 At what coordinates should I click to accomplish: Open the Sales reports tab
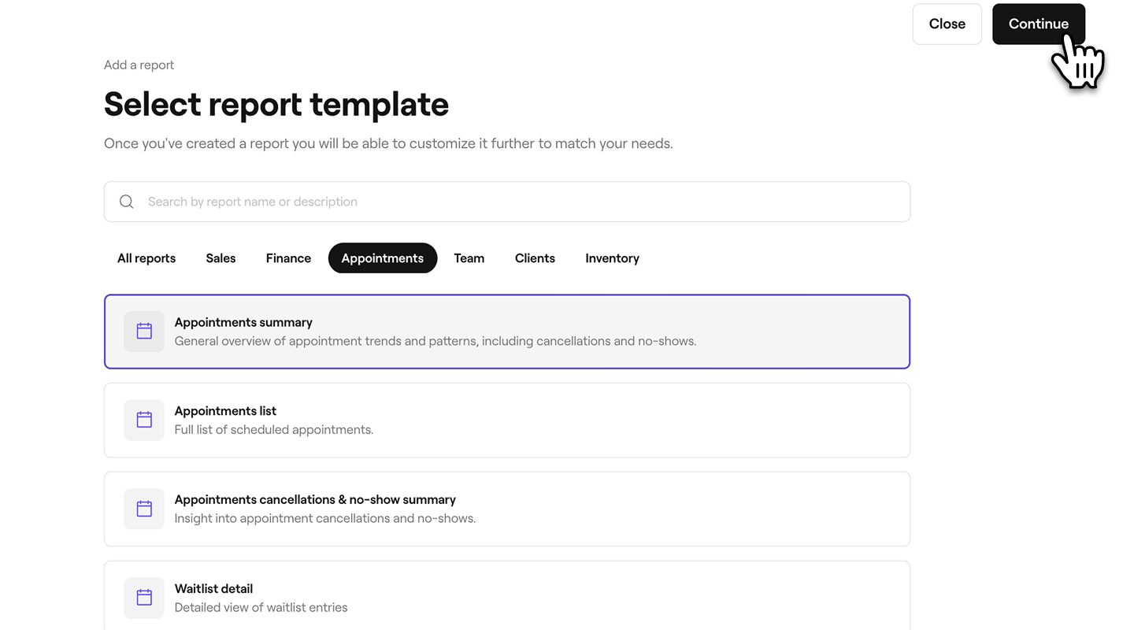click(x=220, y=258)
